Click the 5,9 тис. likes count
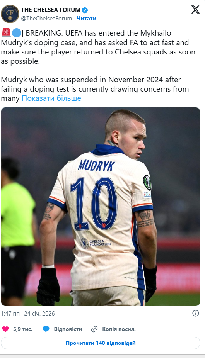This screenshot has height=358, width=205. pyautogui.click(x=23, y=329)
